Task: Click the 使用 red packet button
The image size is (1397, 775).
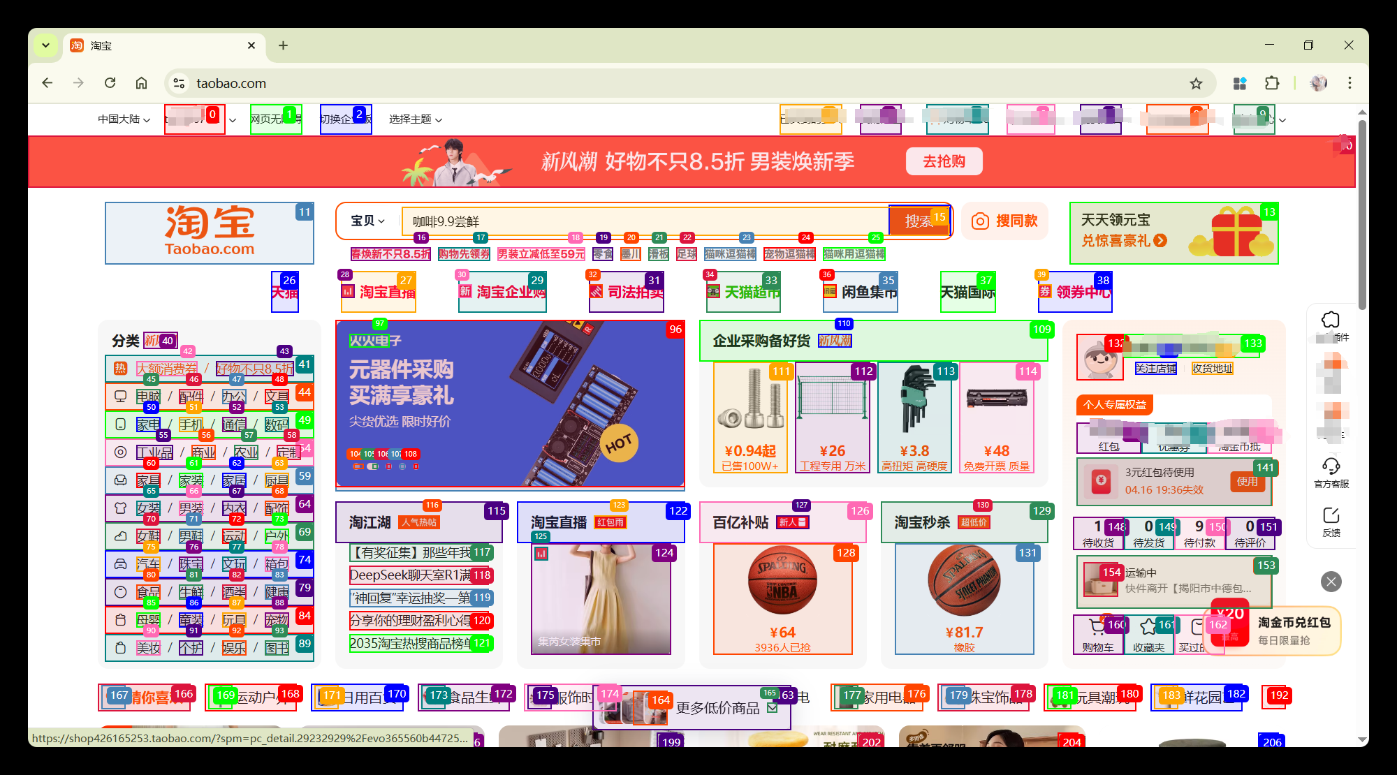Action: point(1247,481)
